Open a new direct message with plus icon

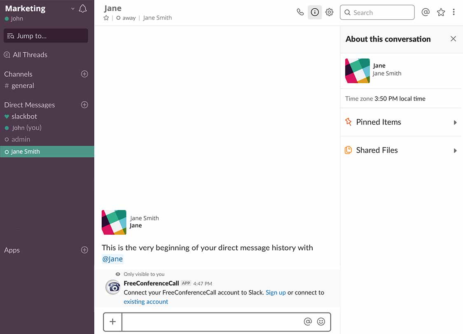click(x=84, y=105)
